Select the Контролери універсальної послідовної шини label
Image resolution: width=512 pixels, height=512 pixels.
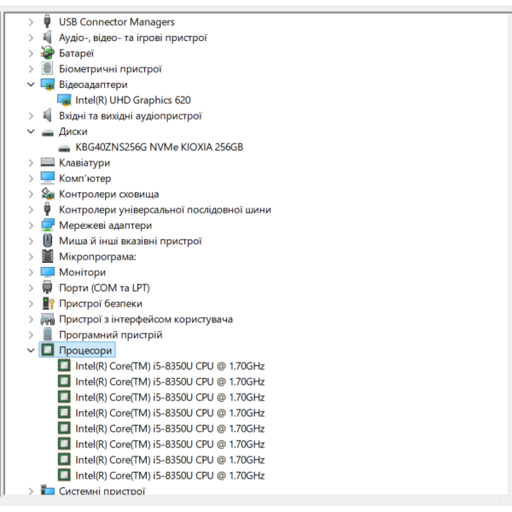click(165, 210)
